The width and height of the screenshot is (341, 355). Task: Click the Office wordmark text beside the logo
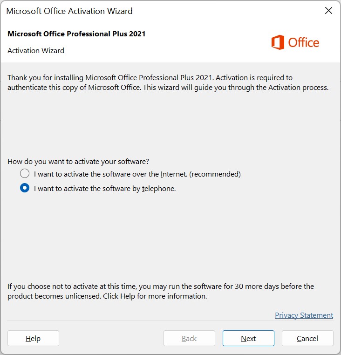click(x=303, y=42)
